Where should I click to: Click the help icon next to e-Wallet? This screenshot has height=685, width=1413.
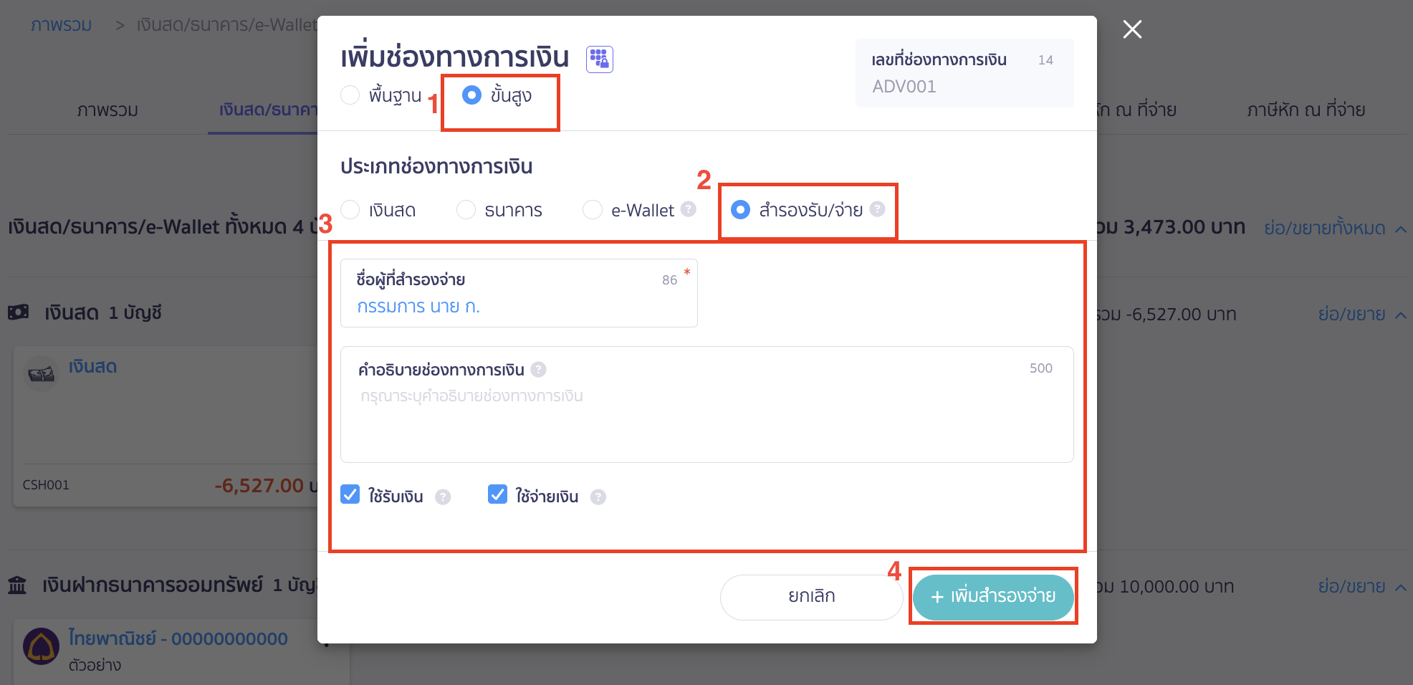[689, 209]
